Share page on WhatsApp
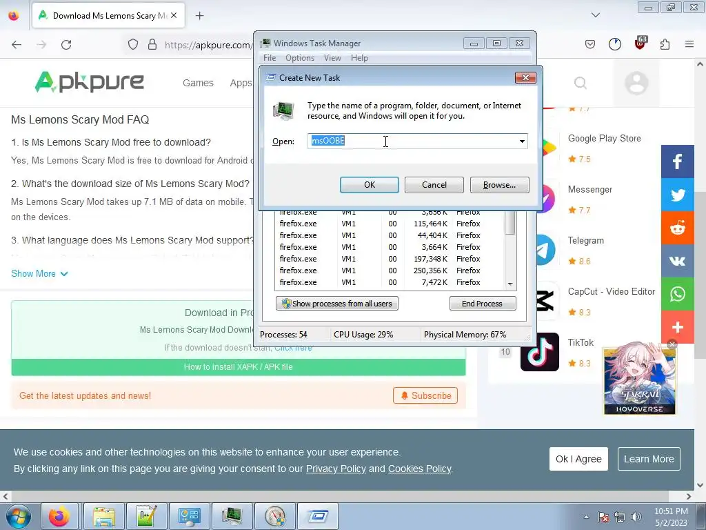The height and width of the screenshot is (530, 706). [677, 294]
